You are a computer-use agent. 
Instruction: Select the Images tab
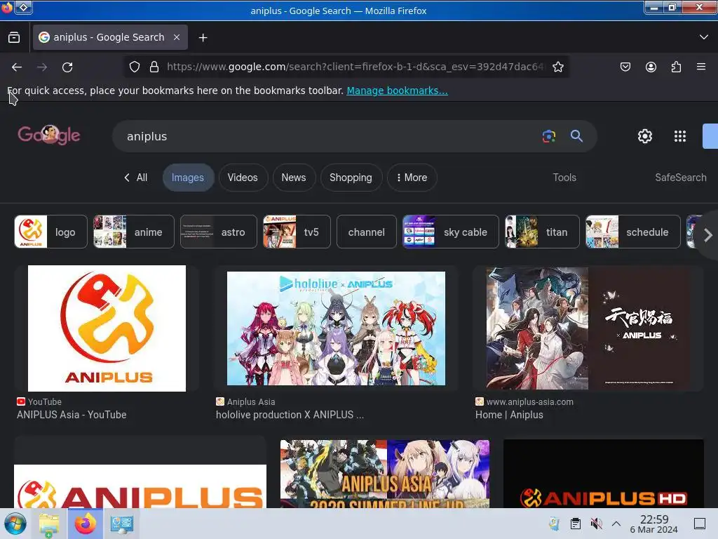tap(188, 178)
